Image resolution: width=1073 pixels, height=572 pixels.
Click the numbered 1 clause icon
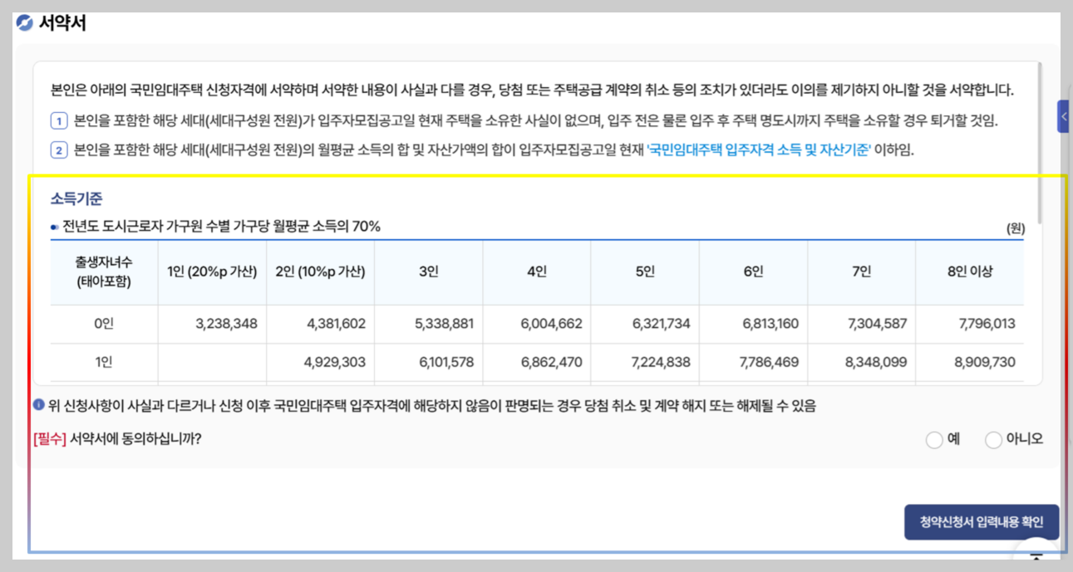[x=59, y=121]
